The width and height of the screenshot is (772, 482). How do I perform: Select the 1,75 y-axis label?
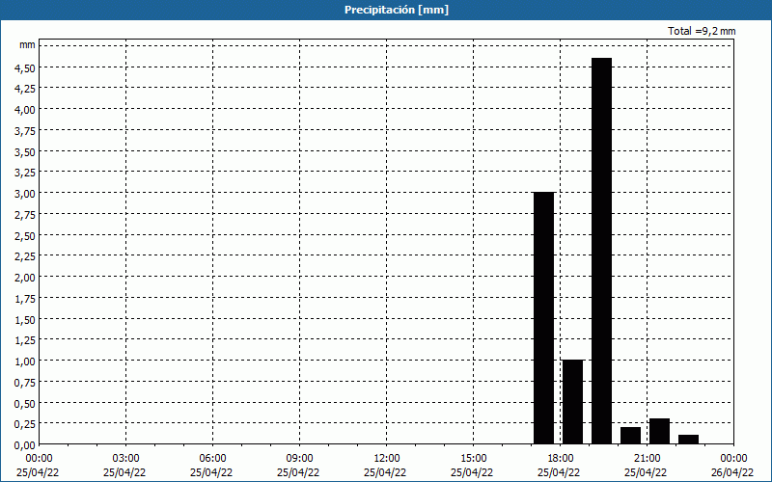tap(25, 299)
